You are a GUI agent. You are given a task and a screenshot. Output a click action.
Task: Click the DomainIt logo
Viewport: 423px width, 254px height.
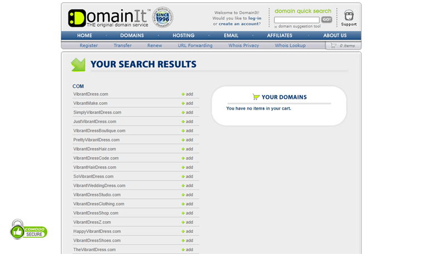[109, 18]
